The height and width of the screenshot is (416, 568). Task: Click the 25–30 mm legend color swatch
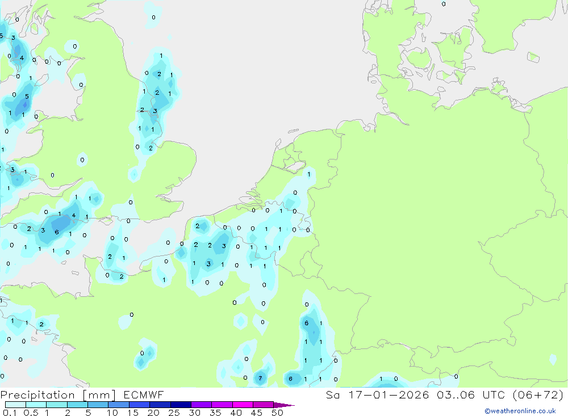pos(181,405)
